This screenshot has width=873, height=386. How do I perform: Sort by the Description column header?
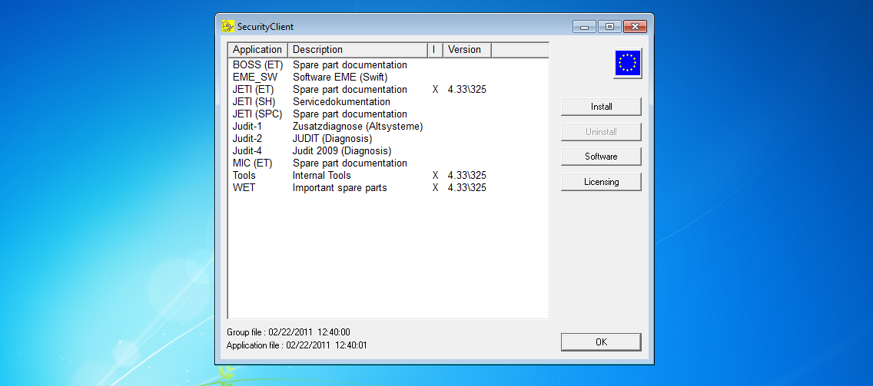pyautogui.click(x=357, y=50)
